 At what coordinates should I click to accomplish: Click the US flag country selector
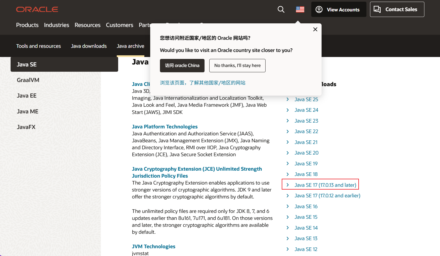pos(300,9)
